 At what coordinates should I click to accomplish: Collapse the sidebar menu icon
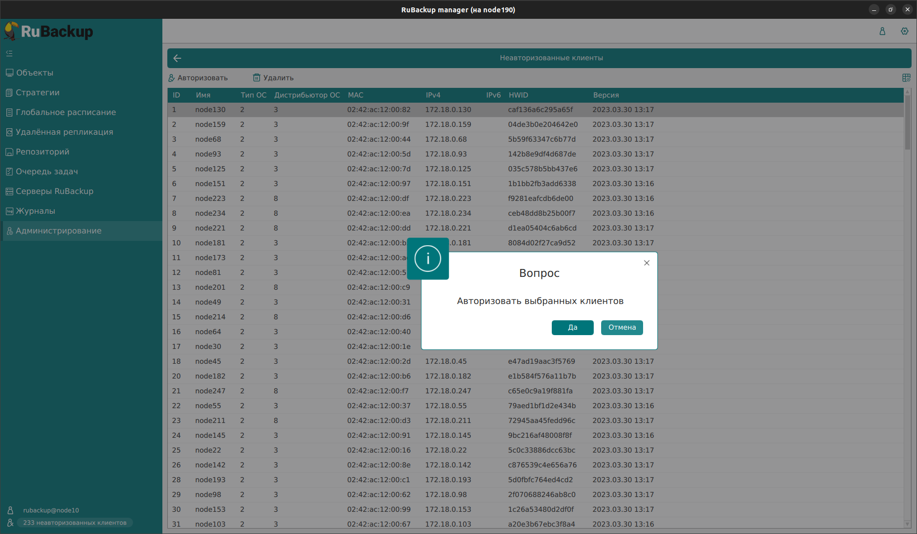[x=9, y=53]
